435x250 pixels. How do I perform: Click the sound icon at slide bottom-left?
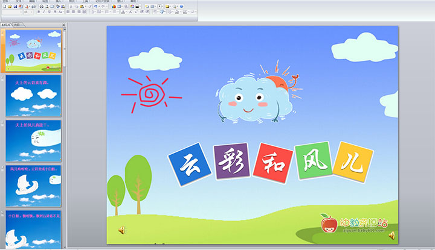tap(122, 230)
